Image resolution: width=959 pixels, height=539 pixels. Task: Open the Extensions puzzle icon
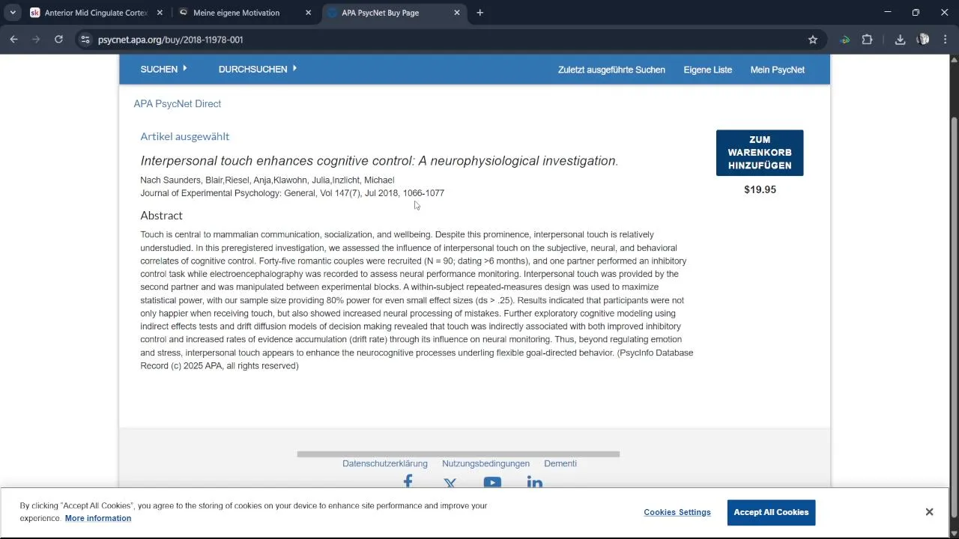pos(868,40)
